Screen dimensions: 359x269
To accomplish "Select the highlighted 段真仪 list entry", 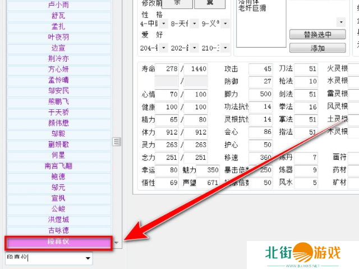I will click(58, 242).
